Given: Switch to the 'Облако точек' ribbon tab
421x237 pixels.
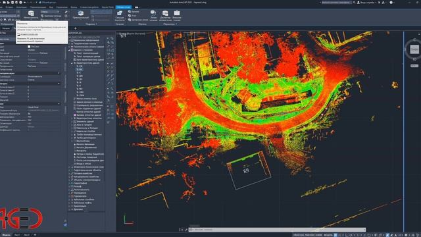Looking at the screenshot, I should pyautogui.click(x=123, y=7).
